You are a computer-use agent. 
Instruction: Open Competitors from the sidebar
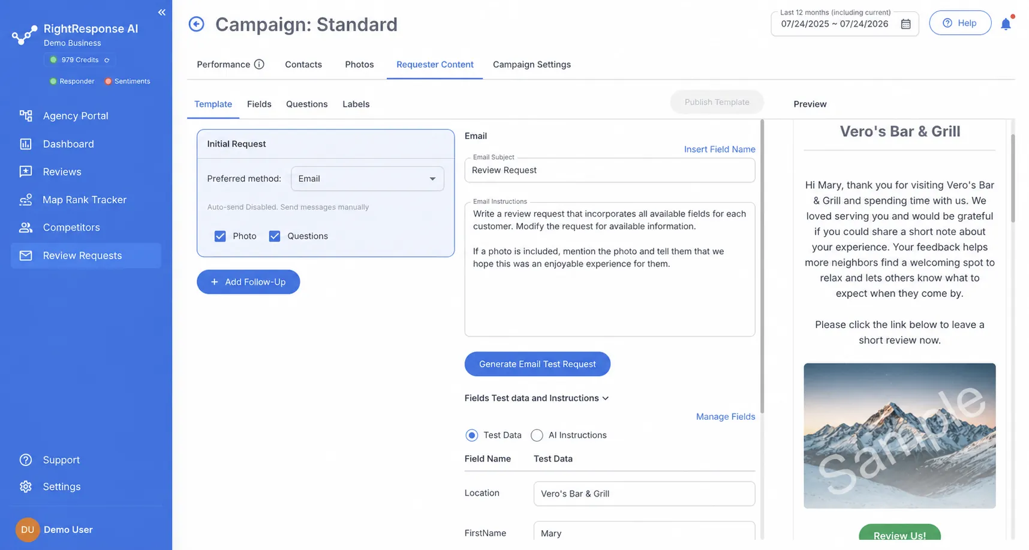86,227
